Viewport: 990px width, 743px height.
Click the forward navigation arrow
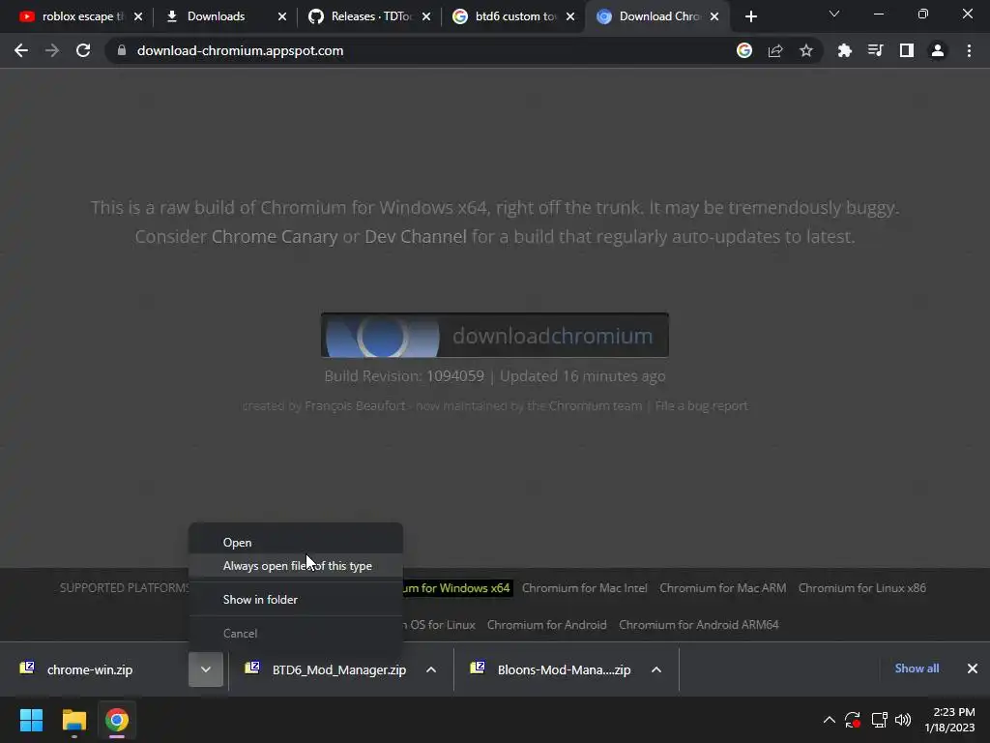(x=52, y=50)
